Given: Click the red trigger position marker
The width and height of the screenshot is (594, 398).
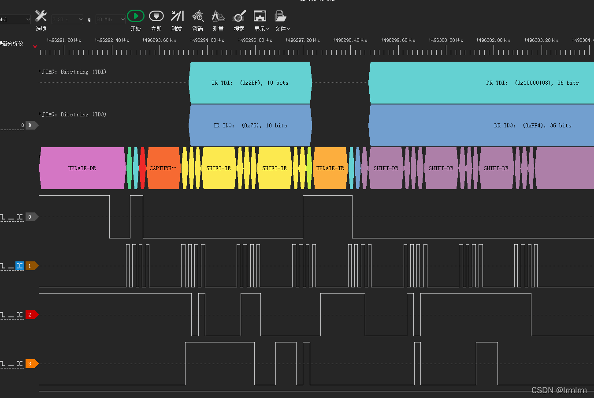Looking at the screenshot, I should point(35,46).
